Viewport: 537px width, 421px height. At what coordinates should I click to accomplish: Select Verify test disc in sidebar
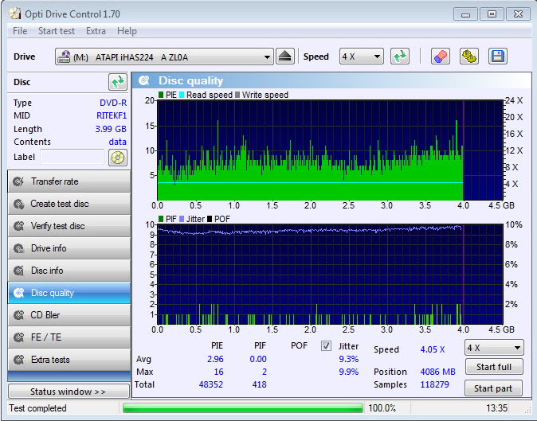(x=69, y=226)
